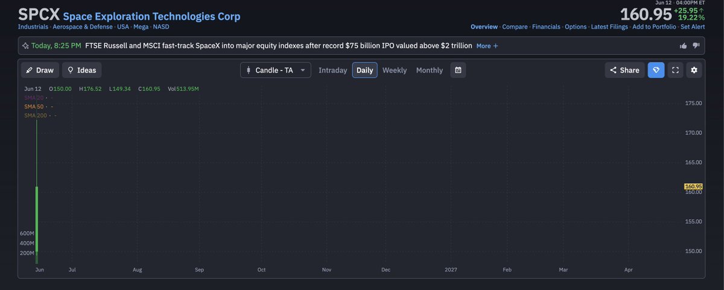The height and width of the screenshot is (290, 724).
Task: Open the Industrials sector link
Action: pos(33,27)
